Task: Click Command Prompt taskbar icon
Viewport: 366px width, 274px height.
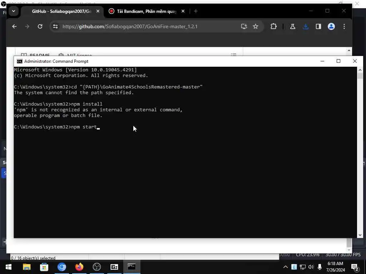Action: [132, 267]
